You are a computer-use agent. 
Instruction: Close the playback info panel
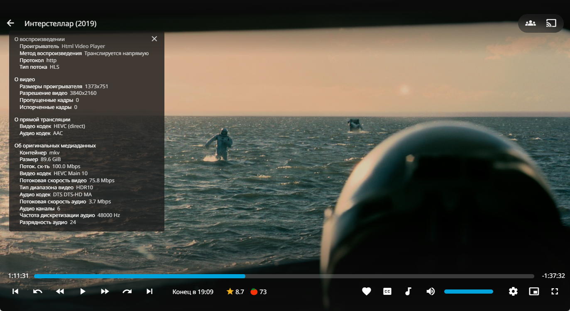tap(154, 39)
